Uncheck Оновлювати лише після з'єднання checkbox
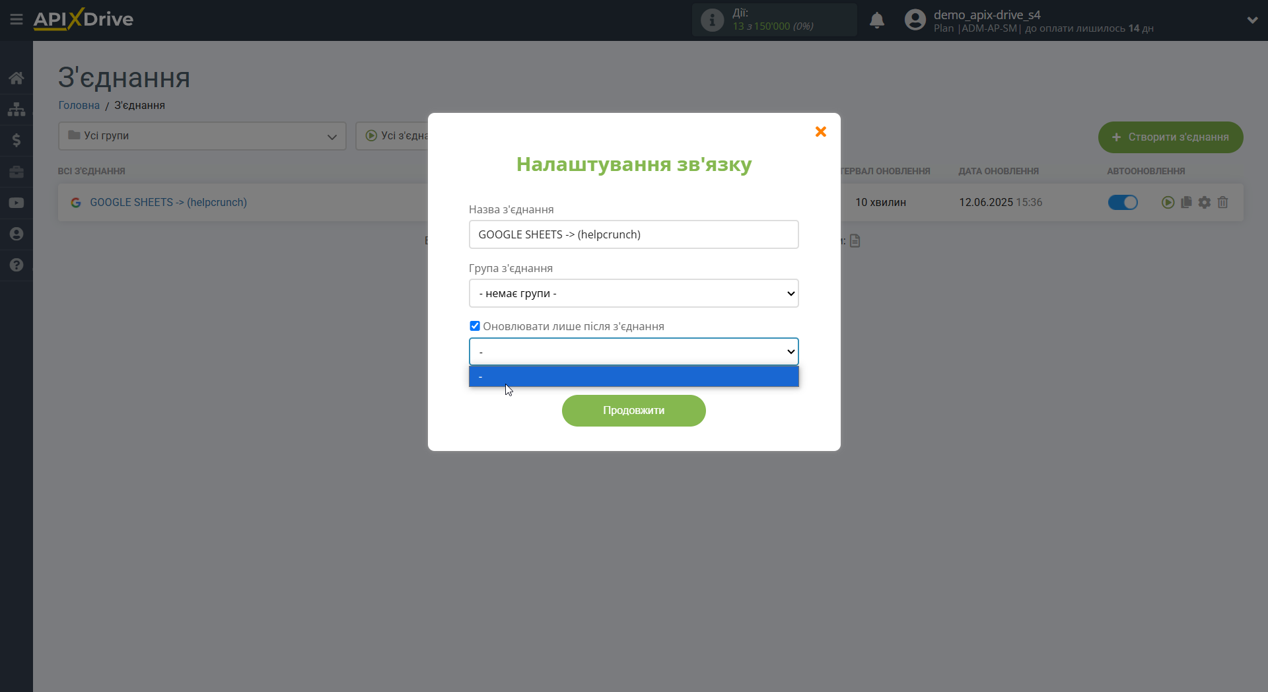This screenshot has width=1268, height=692. pyautogui.click(x=475, y=326)
